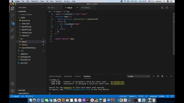Click the Open Changes icon in editor toolbar
184x103 pixels.
pos(162,8)
